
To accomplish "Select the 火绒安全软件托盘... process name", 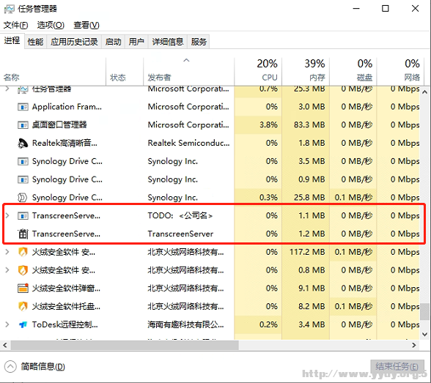I will [x=66, y=306].
